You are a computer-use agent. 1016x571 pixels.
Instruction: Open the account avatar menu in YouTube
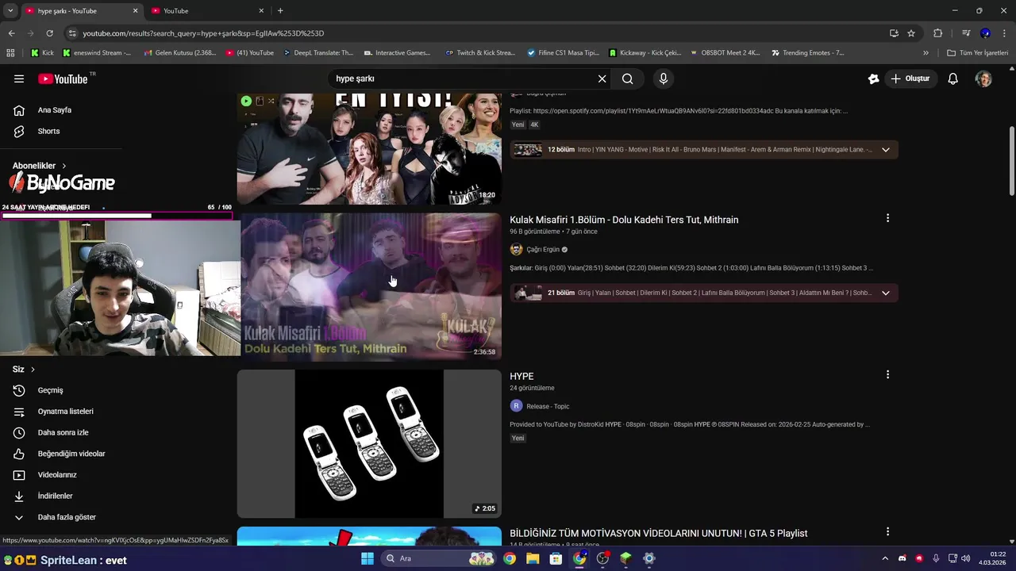coord(983,79)
